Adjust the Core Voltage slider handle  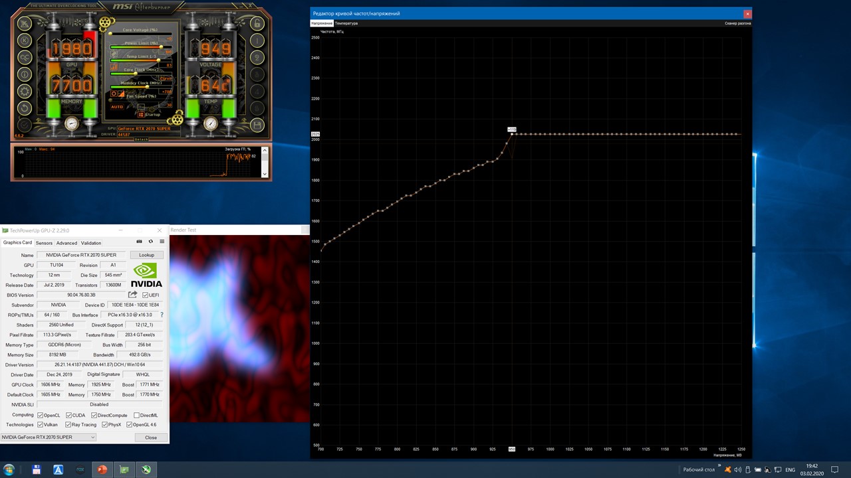click(110, 33)
